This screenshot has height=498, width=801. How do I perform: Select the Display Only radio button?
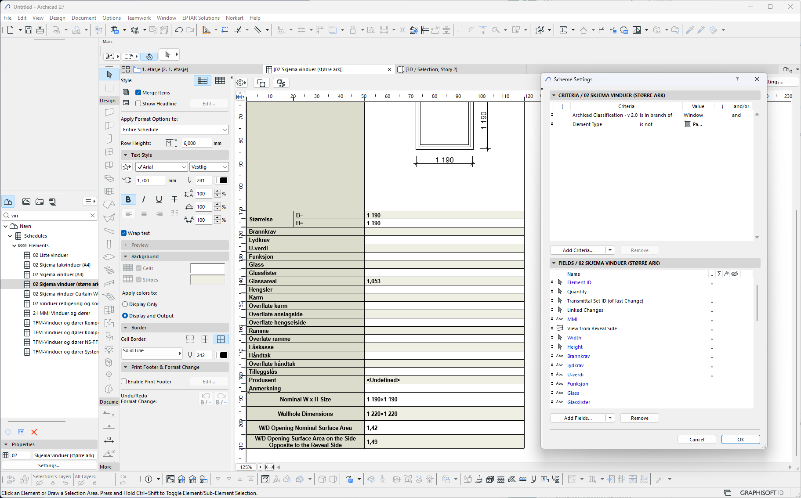coord(125,304)
